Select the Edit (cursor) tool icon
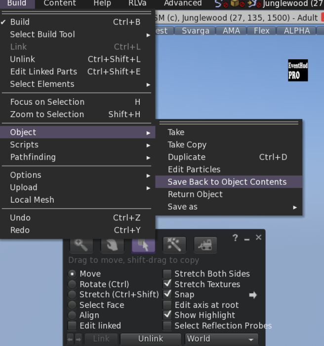 (143, 244)
